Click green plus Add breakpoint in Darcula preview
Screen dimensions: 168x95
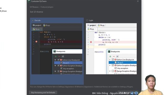(x=56, y=56)
